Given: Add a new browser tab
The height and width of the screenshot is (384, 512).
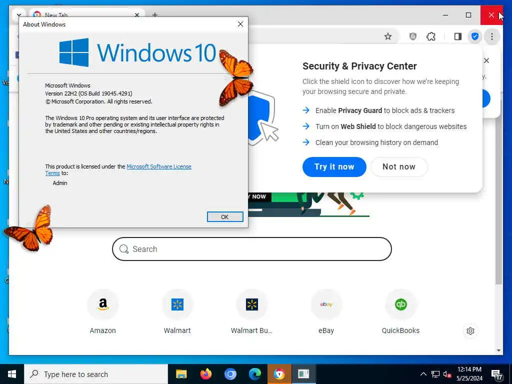Looking at the screenshot, I should [155, 14].
